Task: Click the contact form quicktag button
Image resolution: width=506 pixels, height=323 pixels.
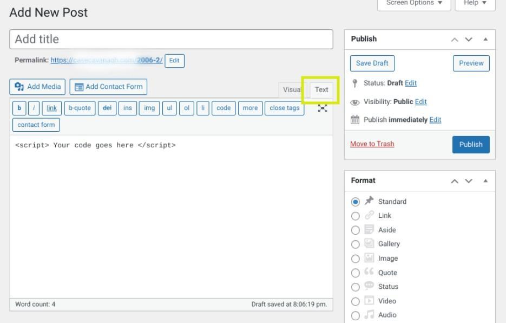Action: pyautogui.click(x=36, y=125)
